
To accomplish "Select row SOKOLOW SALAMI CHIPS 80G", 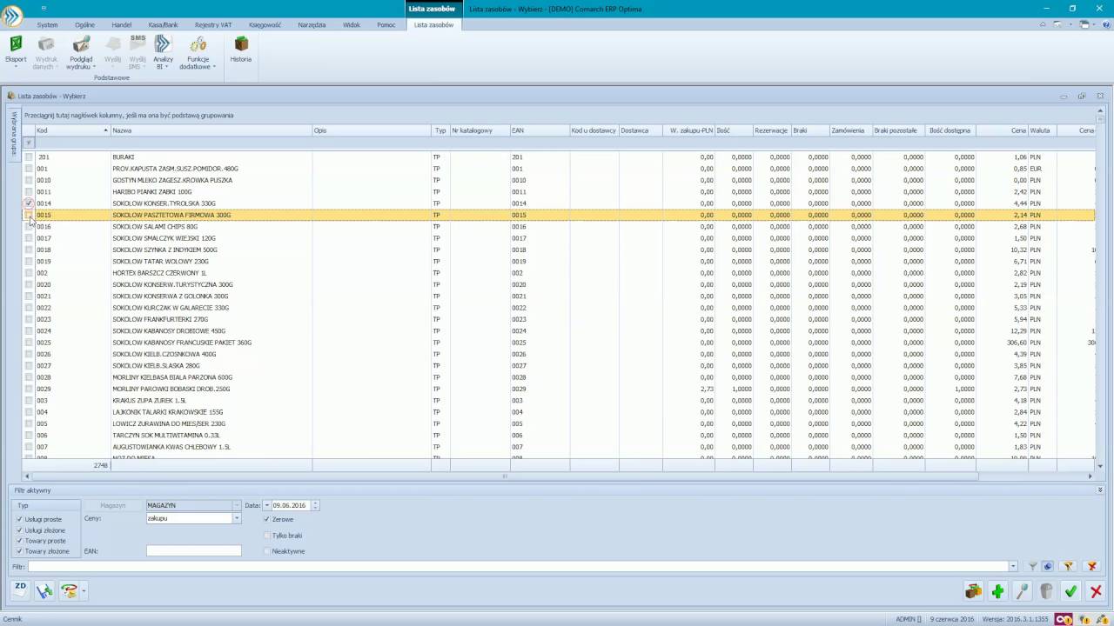I will [559, 227].
